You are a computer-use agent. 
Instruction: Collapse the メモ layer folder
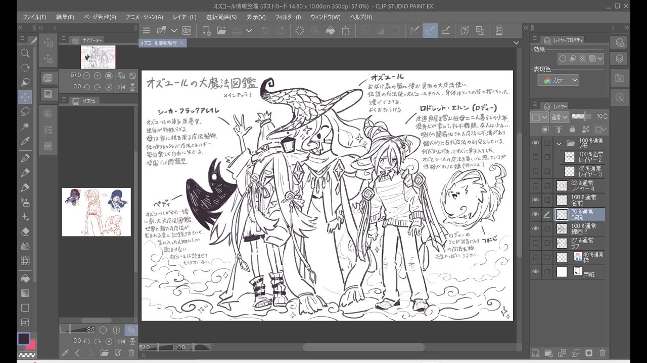point(559,143)
